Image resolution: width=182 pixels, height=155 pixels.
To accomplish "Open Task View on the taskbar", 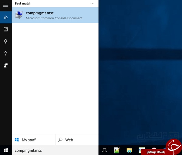I will [104, 150].
